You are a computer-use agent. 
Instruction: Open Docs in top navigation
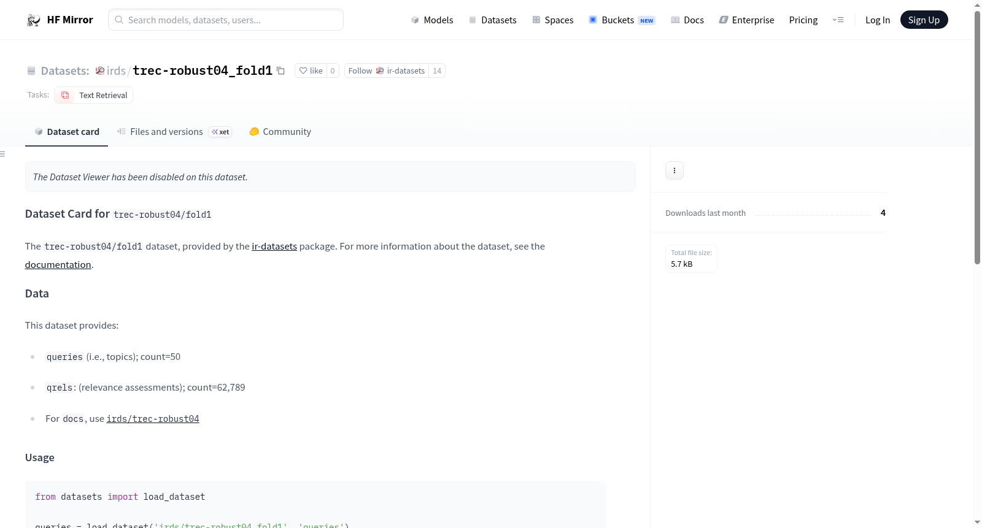click(687, 20)
